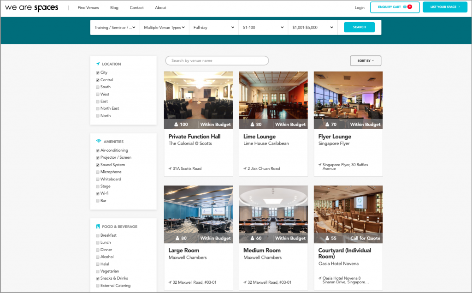Image resolution: width=472 pixels, height=293 pixels.
Task: Click the Search by venue name field
Action: click(217, 60)
